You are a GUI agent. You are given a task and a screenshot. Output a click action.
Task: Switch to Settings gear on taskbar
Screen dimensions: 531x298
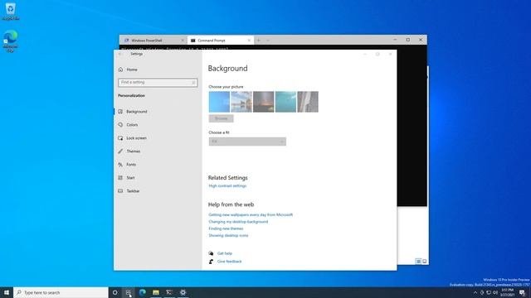[x=183, y=292]
